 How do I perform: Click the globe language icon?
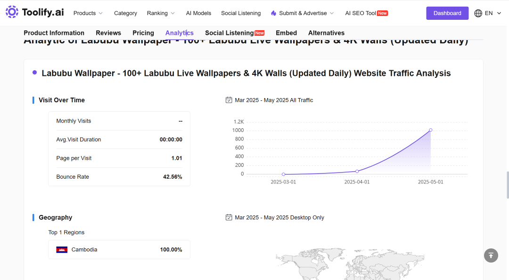478,13
